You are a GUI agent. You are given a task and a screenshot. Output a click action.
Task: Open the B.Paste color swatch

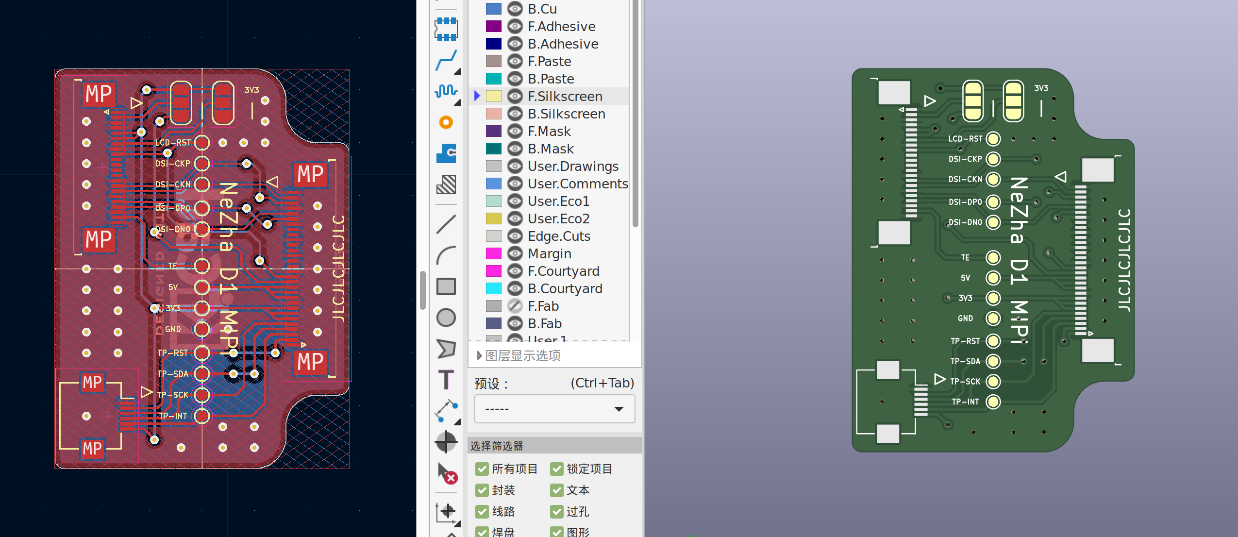coord(494,79)
